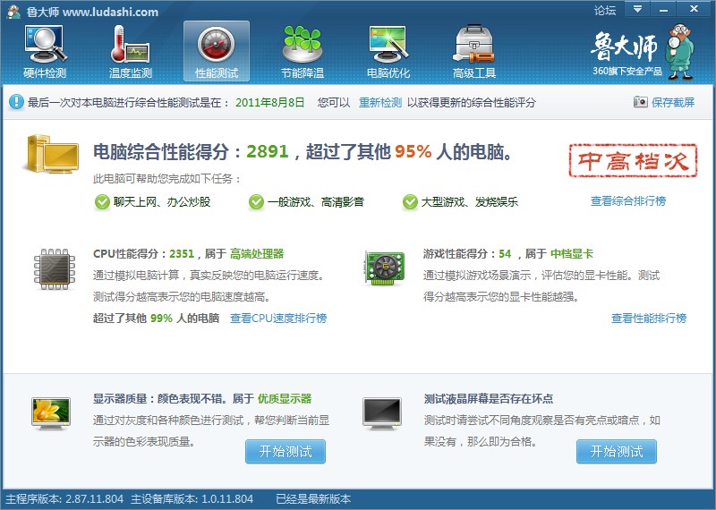Close the 鲁大师 window
The width and height of the screenshot is (716, 510).
point(695,9)
